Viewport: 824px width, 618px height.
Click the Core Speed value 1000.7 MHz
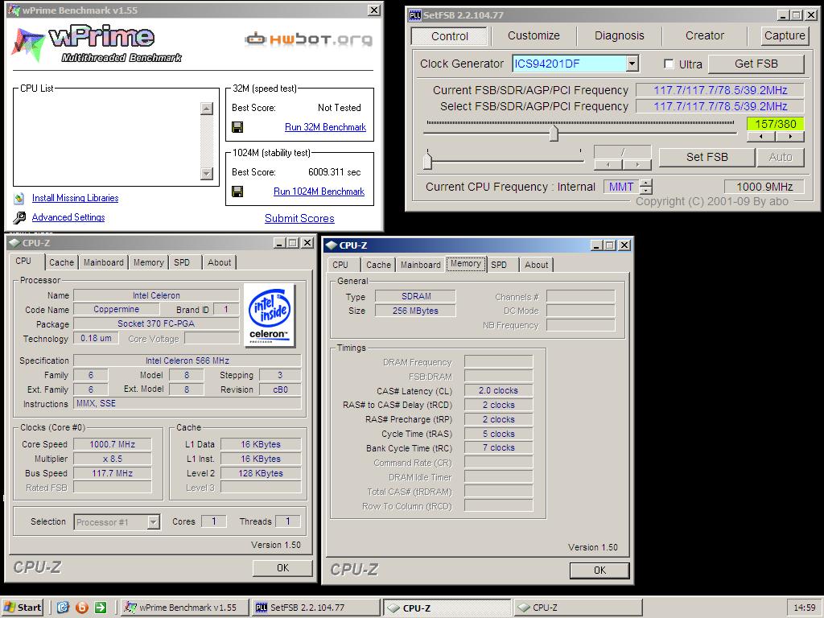(x=113, y=444)
